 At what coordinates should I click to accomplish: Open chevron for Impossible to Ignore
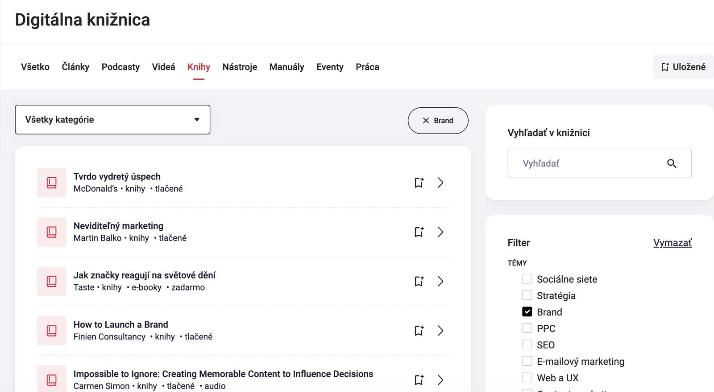(440, 380)
